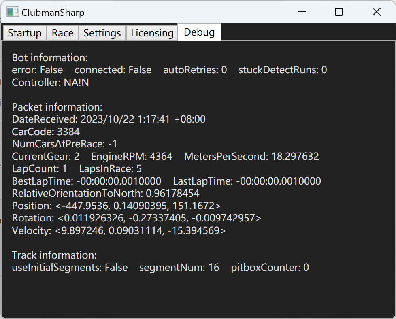
Task: Maximize the ClubmanSharp window
Action: (339, 13)
